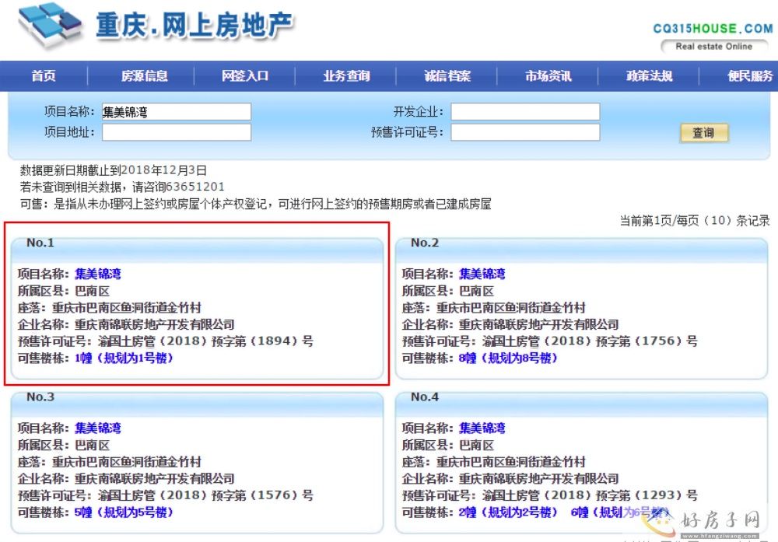Image resolution: width=778 pixels, height=542 pixels.
Task: Open 集美锦湾 project link in No.1
Action: coord(98,274)
